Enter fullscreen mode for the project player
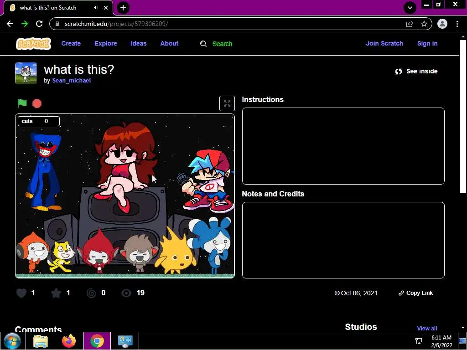467x350 pixels. [x=227, y=103]
